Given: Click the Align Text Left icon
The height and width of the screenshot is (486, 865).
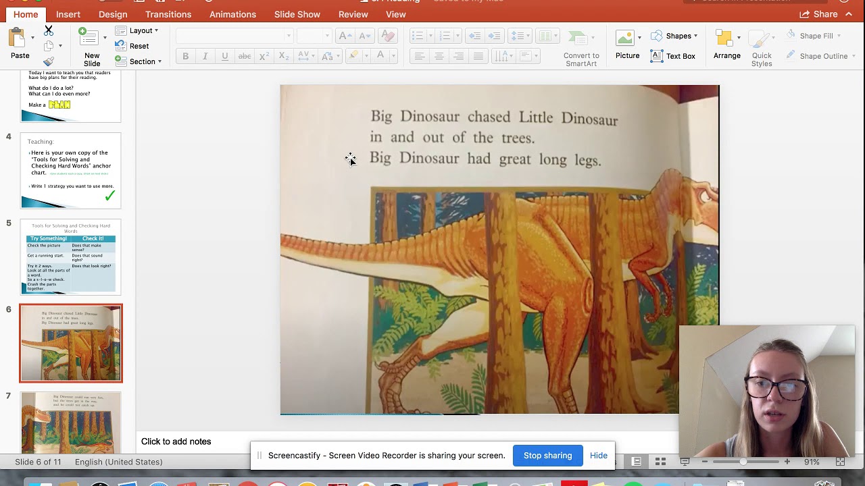Looking at the screenshot, I should [x=419, y=56].
